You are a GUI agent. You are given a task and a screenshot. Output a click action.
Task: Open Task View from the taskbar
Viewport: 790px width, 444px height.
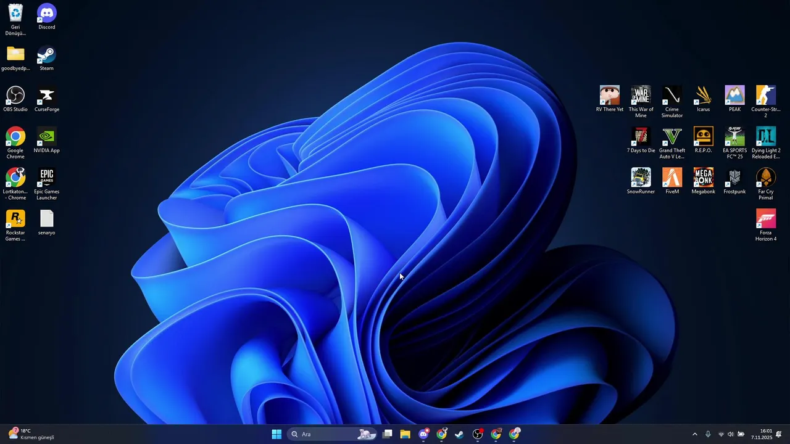388,434
